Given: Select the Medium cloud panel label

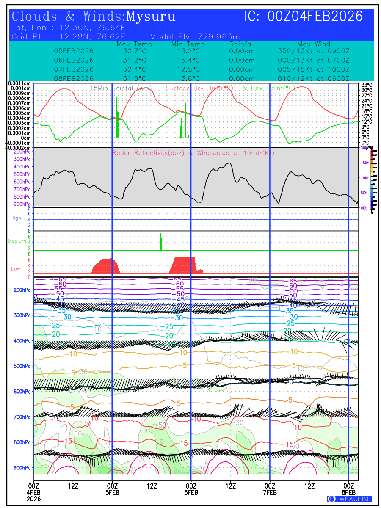Looking at the screenshot, I should tap(17, 241).
